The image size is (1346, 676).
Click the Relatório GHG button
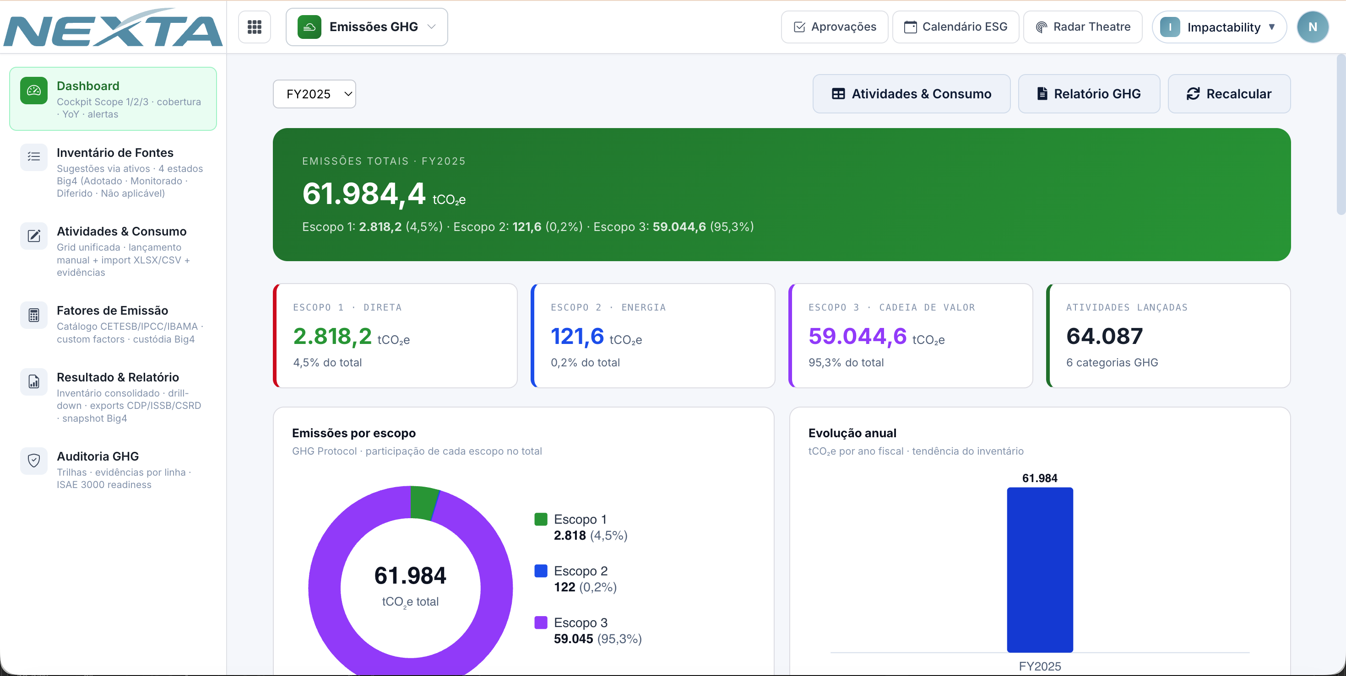1089,94
